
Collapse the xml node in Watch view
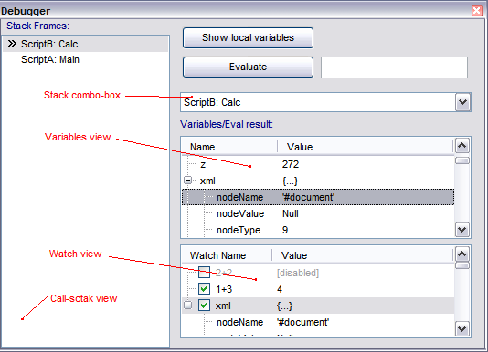point(187,305)
